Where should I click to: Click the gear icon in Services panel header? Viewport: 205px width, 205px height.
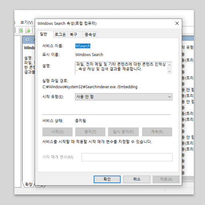click(x=28, y=40)
